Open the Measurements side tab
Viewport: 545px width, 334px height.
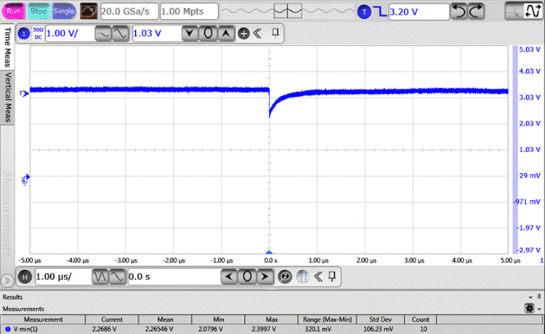pyautogui.click(x=7, y=215)
